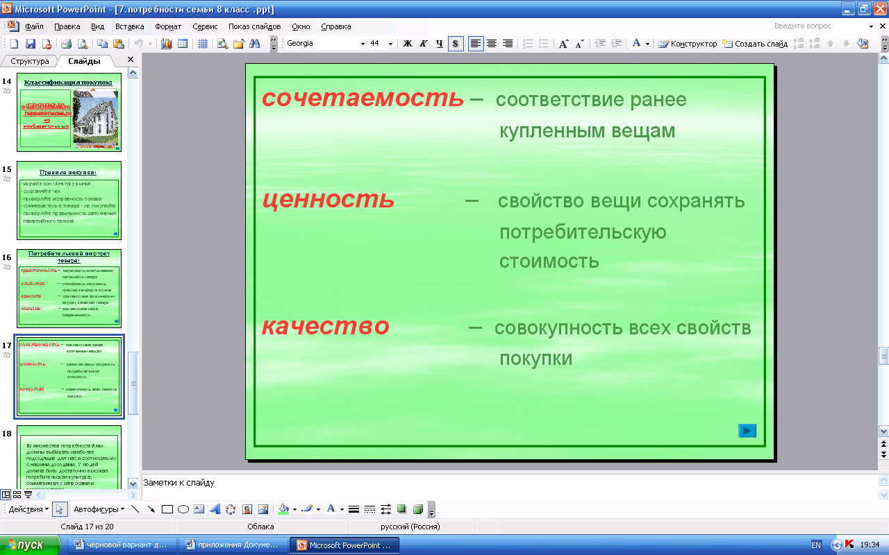Toggle text shadow (S) button
The height and width of the screenshot is (555, 889).
coord(456,44)
